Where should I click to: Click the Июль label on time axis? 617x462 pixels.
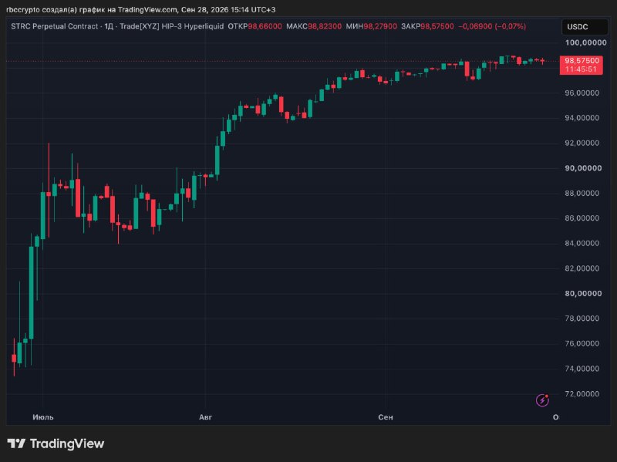43,417
